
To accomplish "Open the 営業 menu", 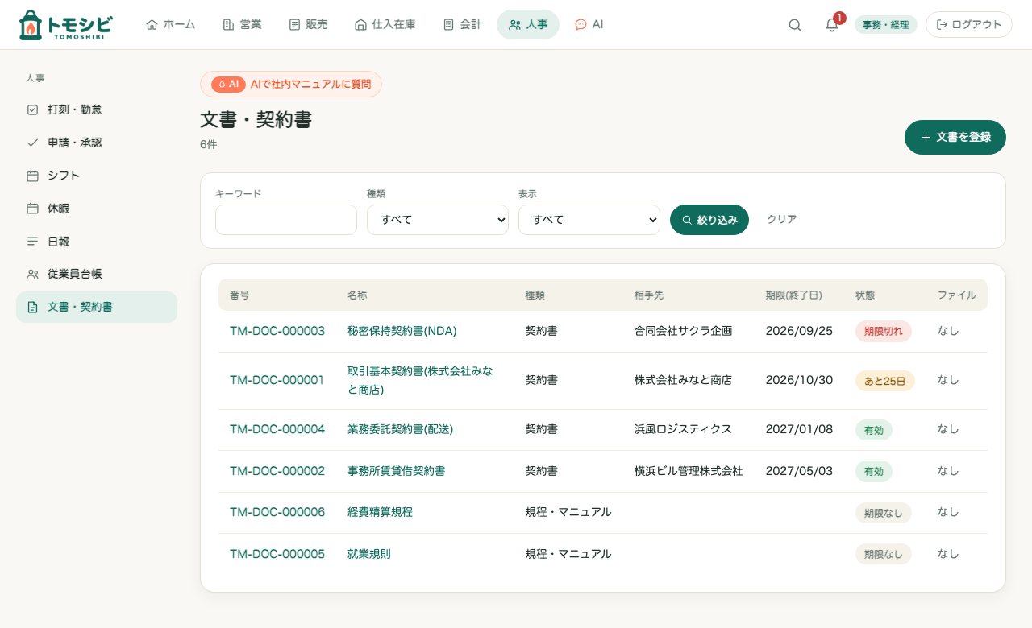I will 242,24.
